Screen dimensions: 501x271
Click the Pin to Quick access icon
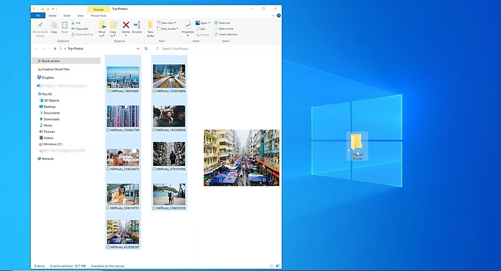[39, 25]
